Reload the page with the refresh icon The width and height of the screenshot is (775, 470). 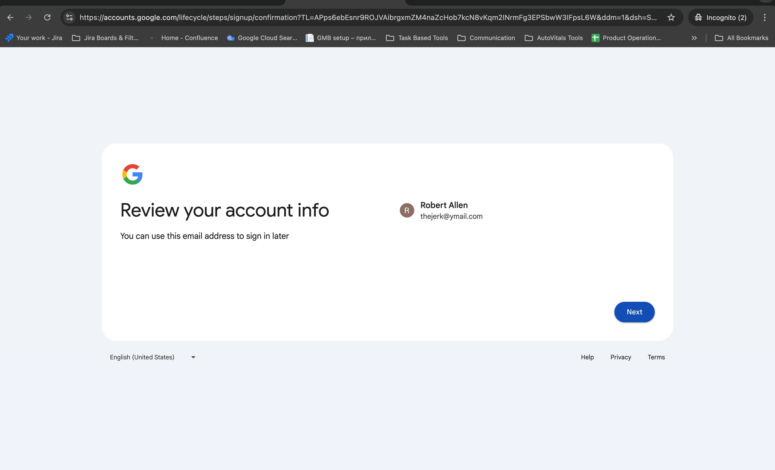[x=47, y=18]
